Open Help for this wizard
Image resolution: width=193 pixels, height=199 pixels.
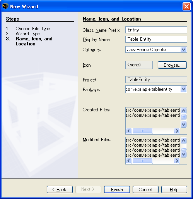pos(174,190)
